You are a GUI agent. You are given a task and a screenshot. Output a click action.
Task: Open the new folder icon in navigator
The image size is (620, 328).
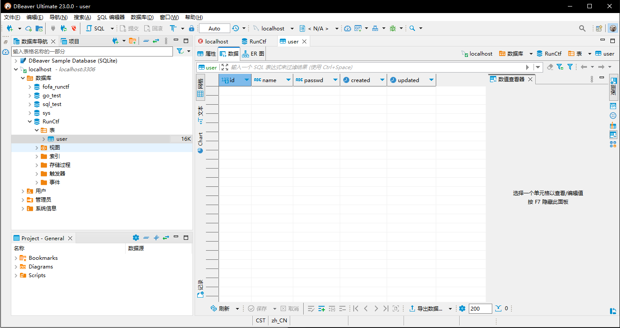pos(133,41)
